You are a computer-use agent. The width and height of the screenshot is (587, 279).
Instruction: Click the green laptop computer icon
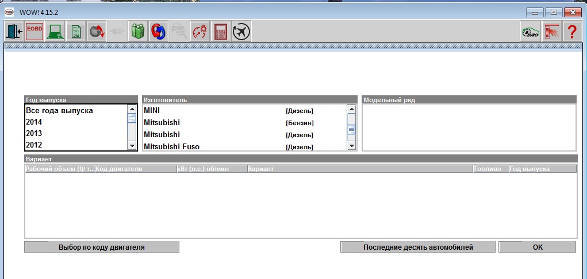click(x=55, y=32)
